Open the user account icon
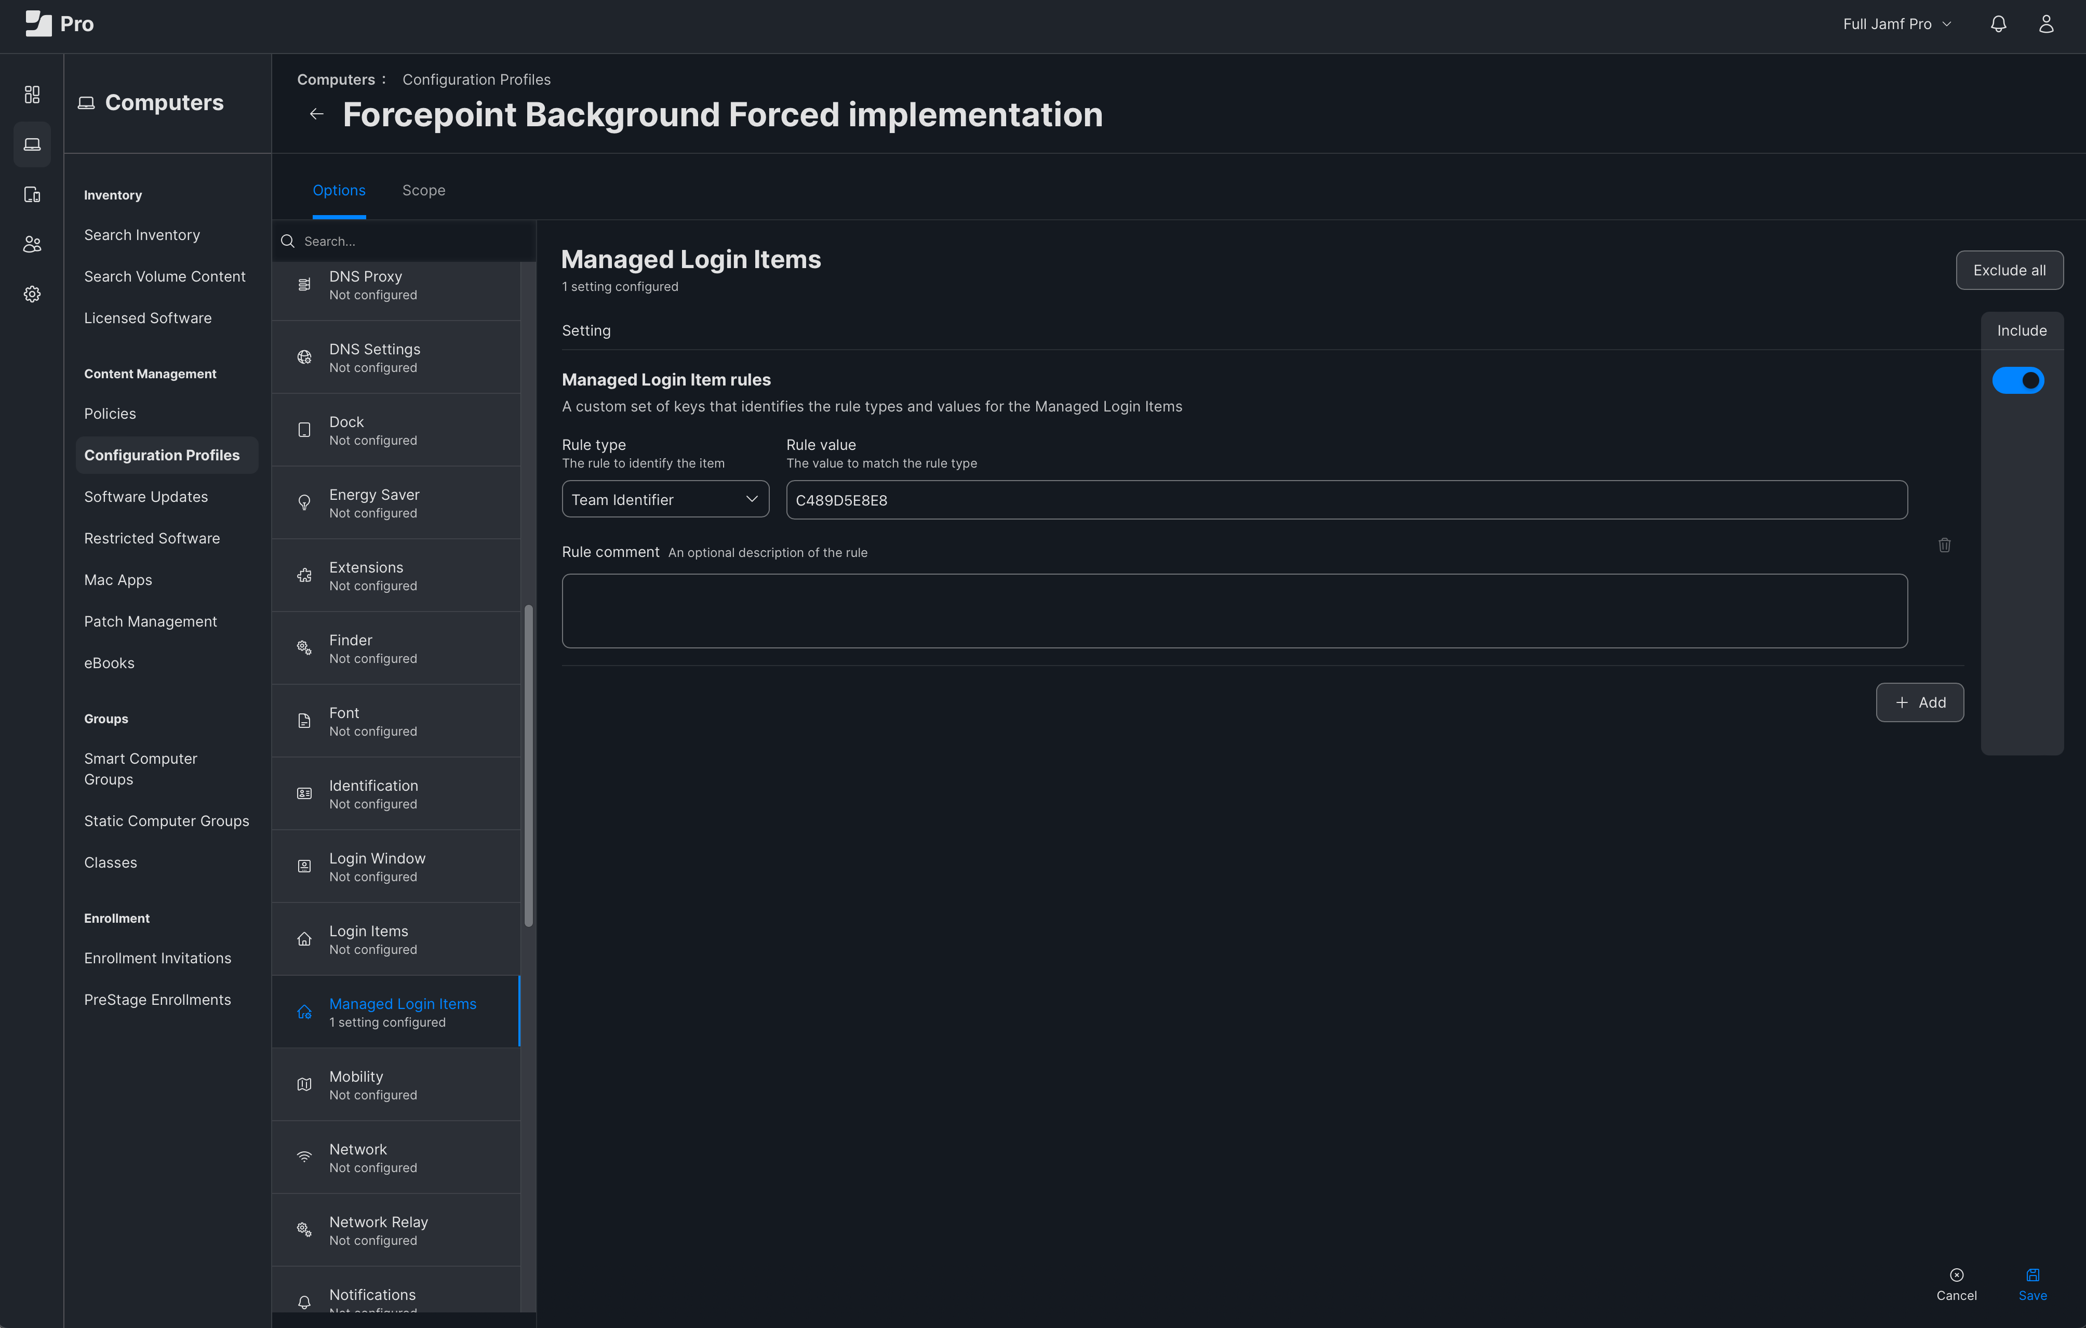 coord(2045,24)
